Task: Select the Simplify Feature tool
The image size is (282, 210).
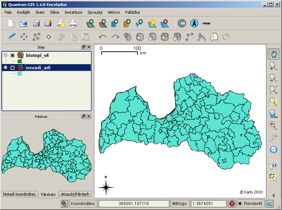Action: pyautogui.click(x=128, y=37)
